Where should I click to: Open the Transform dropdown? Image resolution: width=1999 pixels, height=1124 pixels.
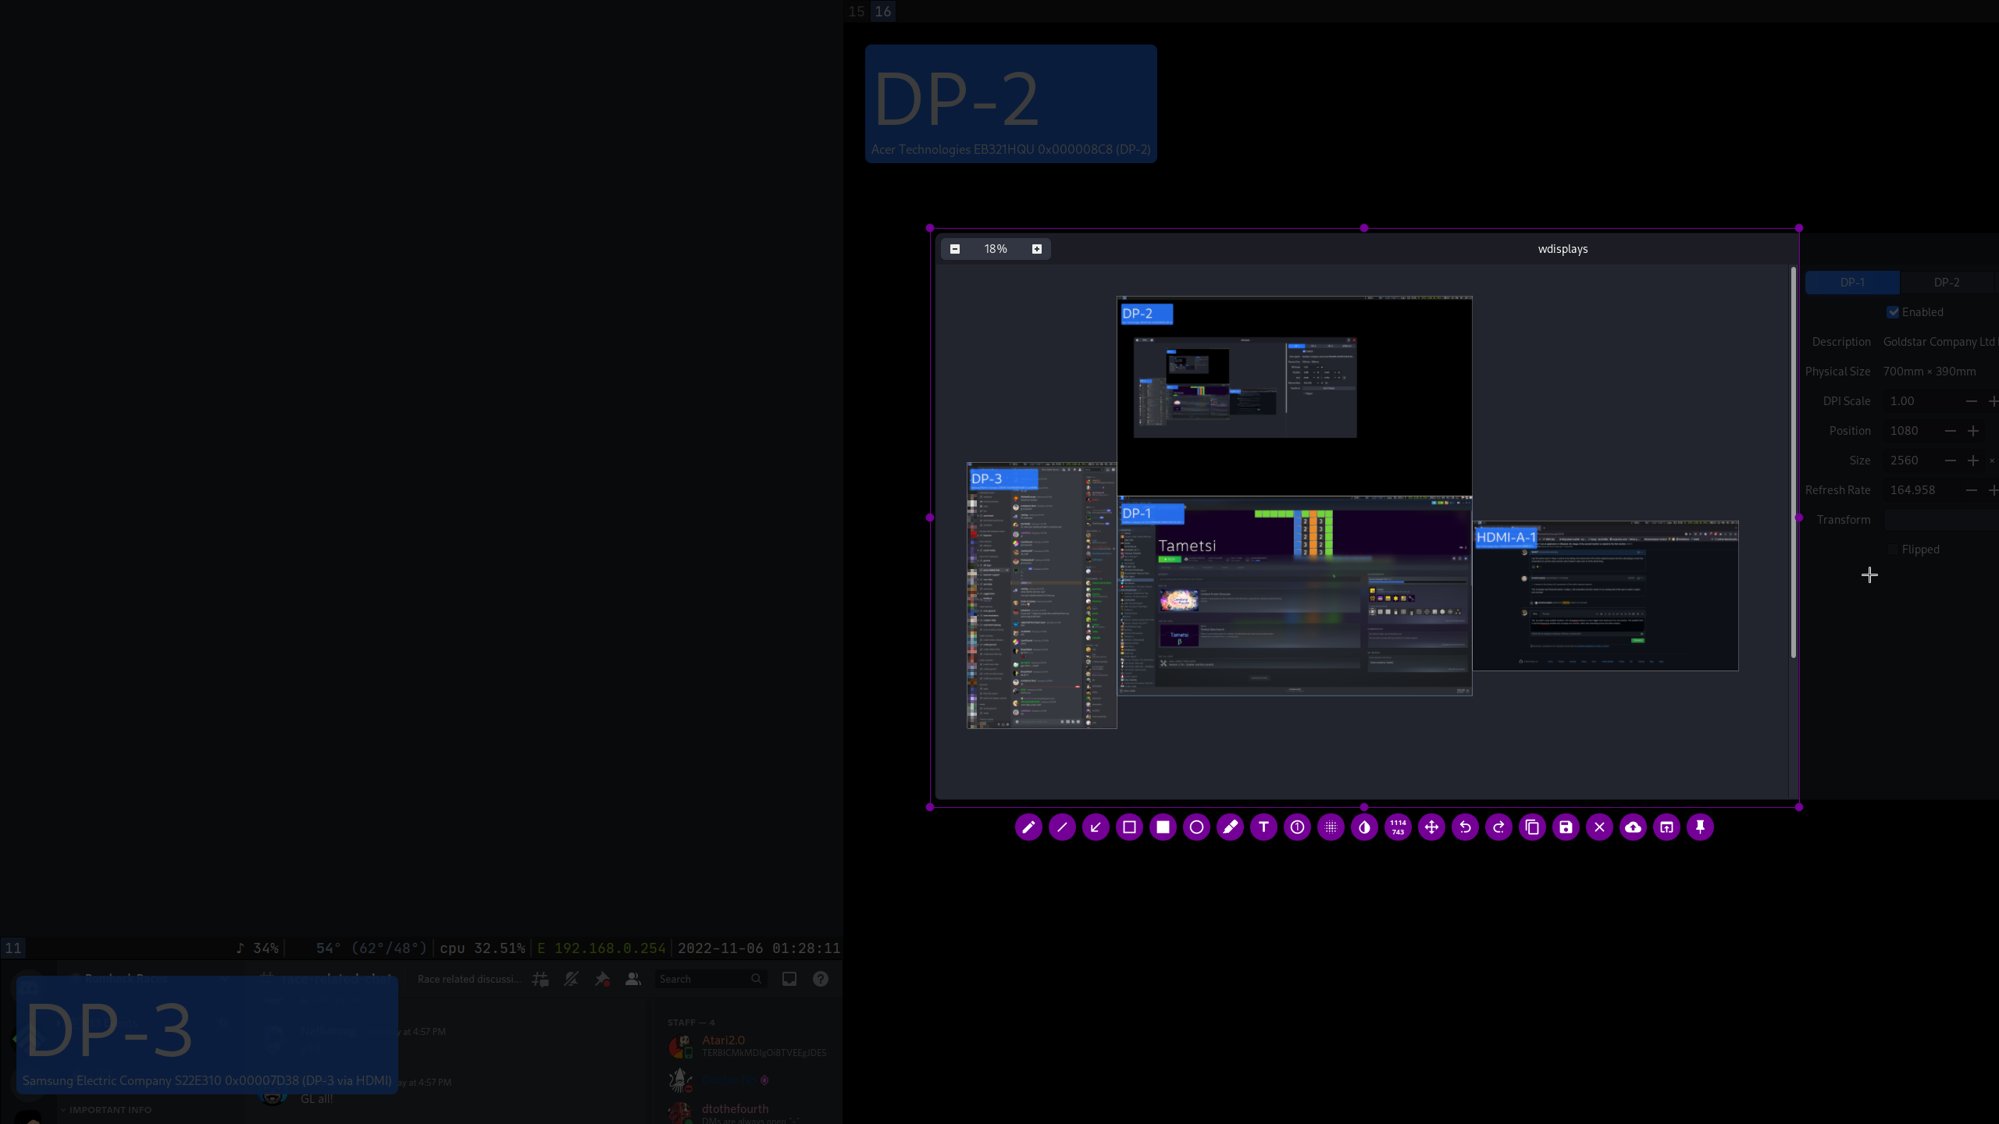pos(1940,520)
